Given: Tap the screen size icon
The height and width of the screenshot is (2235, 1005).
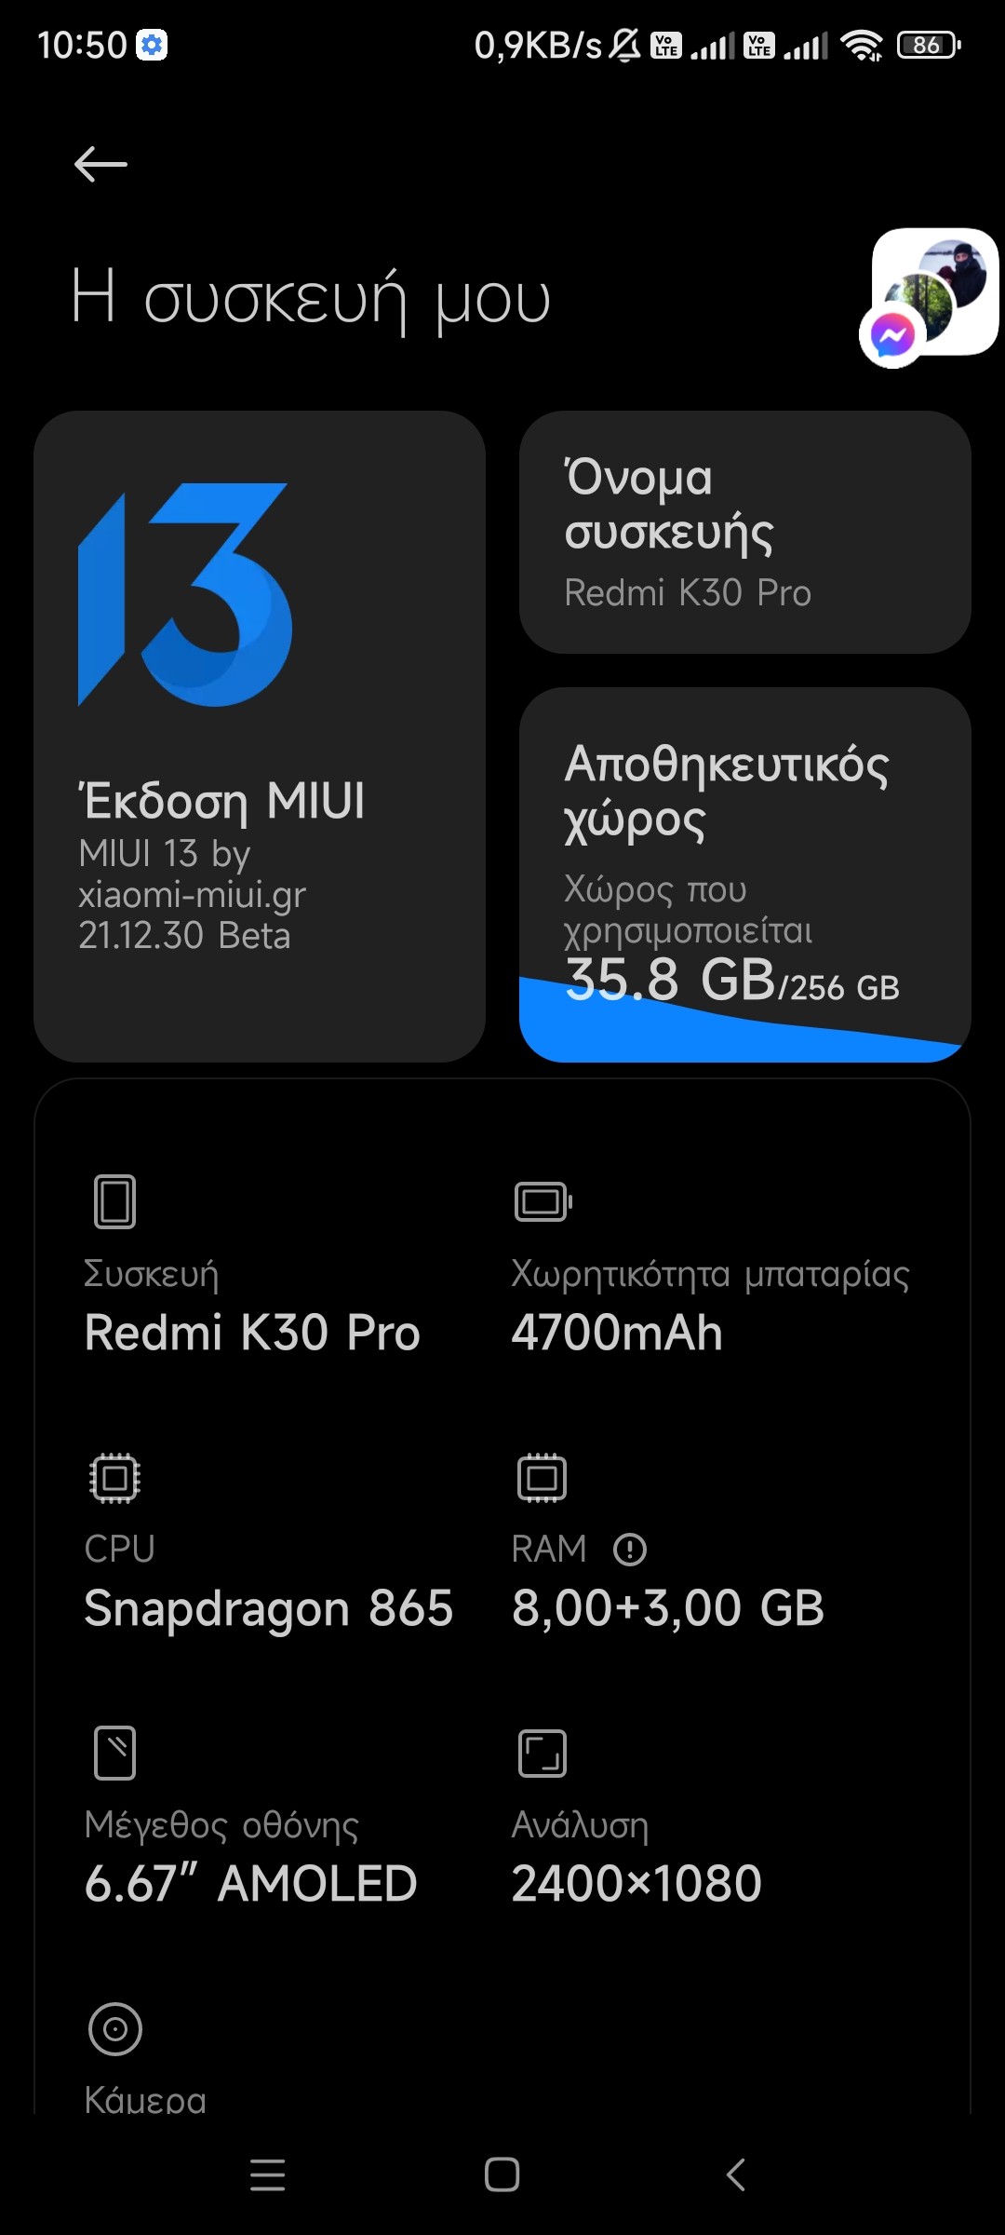Looking at the screenshot, I should [114, 1753].
